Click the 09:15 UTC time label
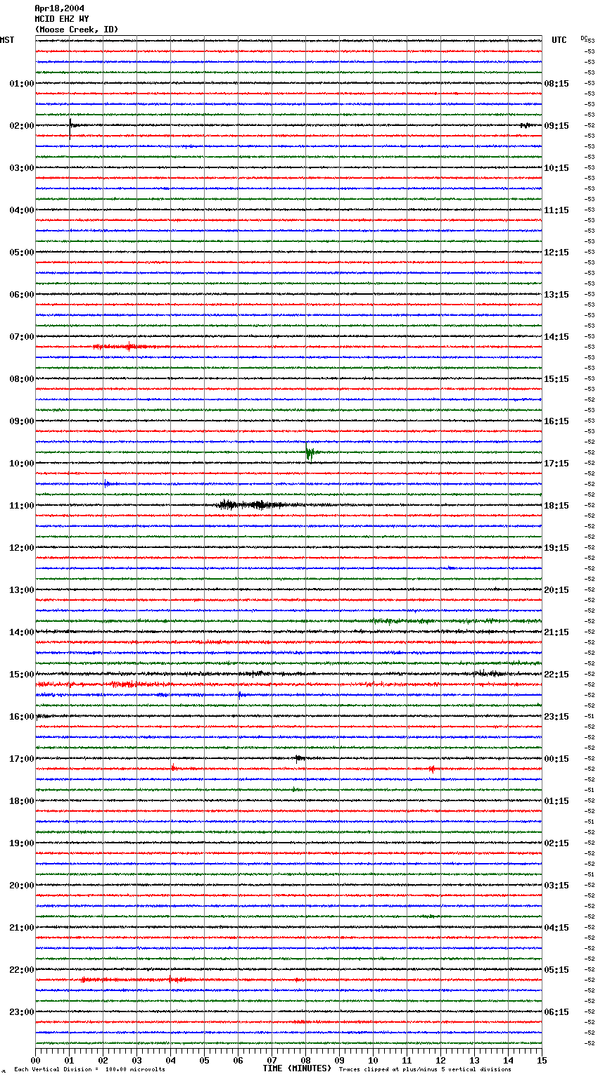598x1079 pixels. [556, 126]
